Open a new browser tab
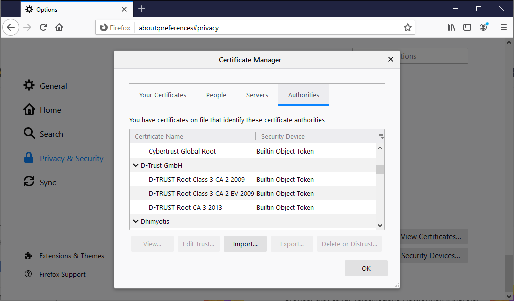Image resolution: width=514 pixels, height=301 pixels. (x=142, y=9)
